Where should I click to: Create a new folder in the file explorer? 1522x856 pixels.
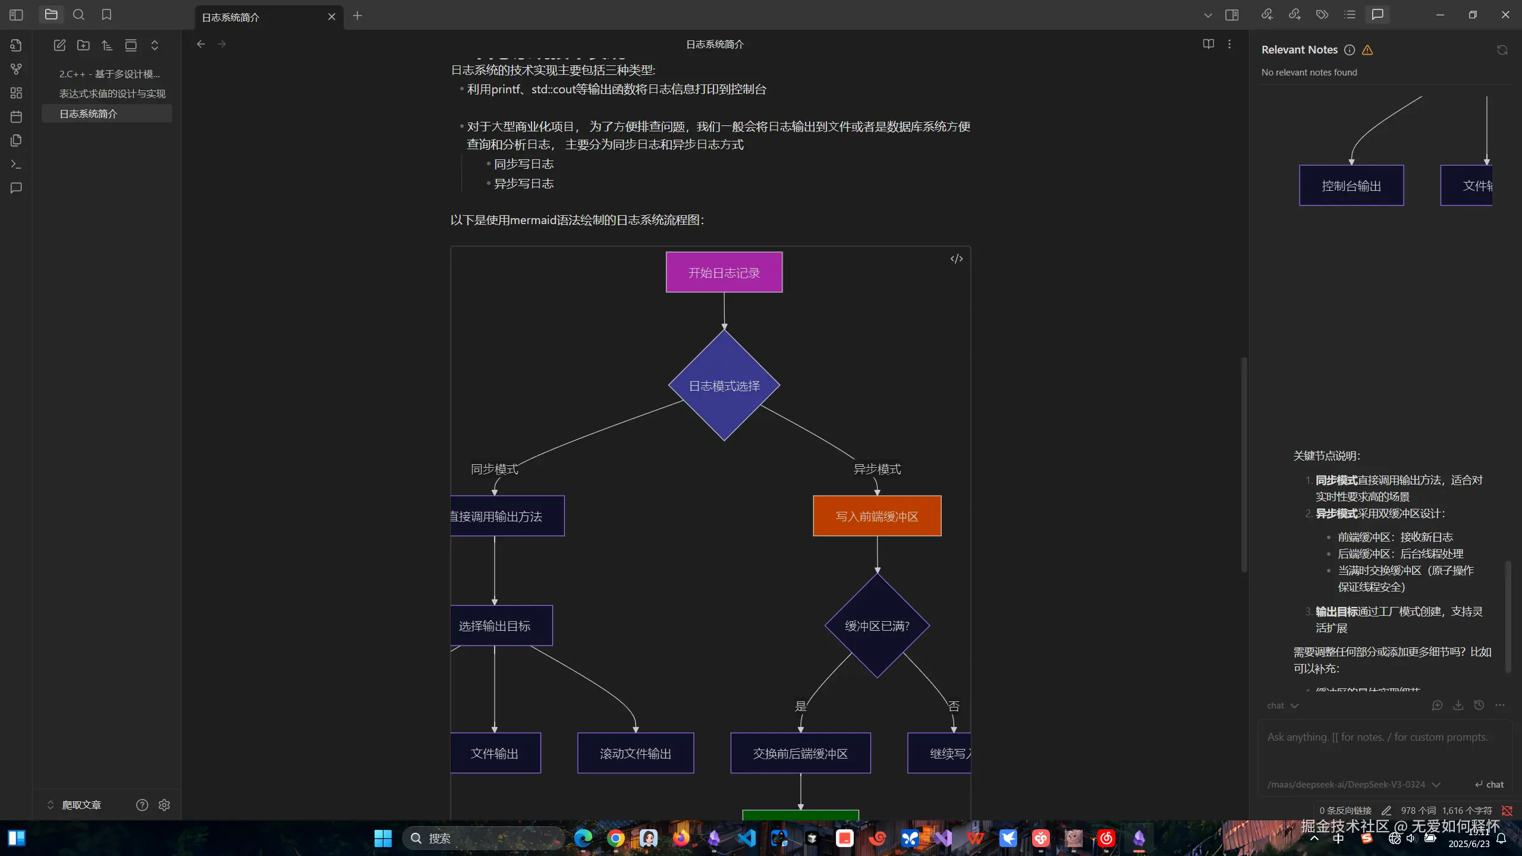pyautogui.click(x=83, y=45)
